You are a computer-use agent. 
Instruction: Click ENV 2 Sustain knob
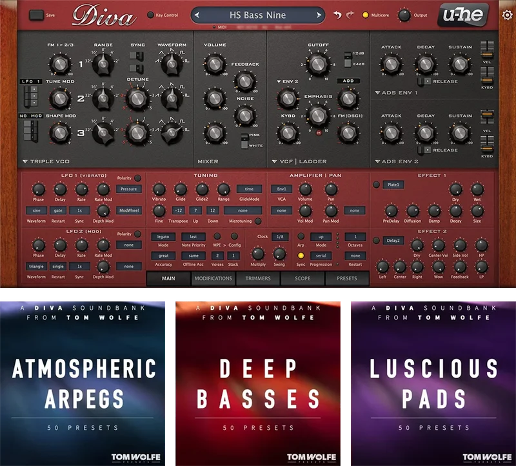click(460, 133)
